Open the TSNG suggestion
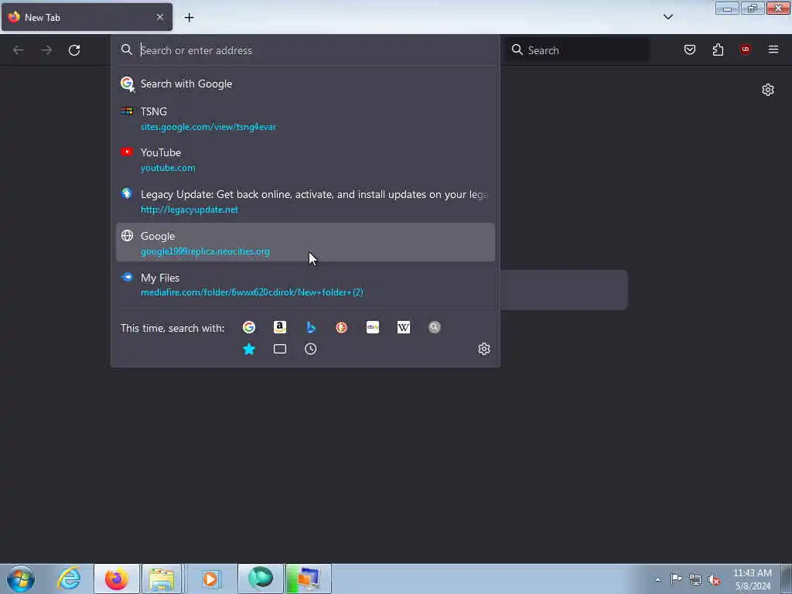 (305, 118)
